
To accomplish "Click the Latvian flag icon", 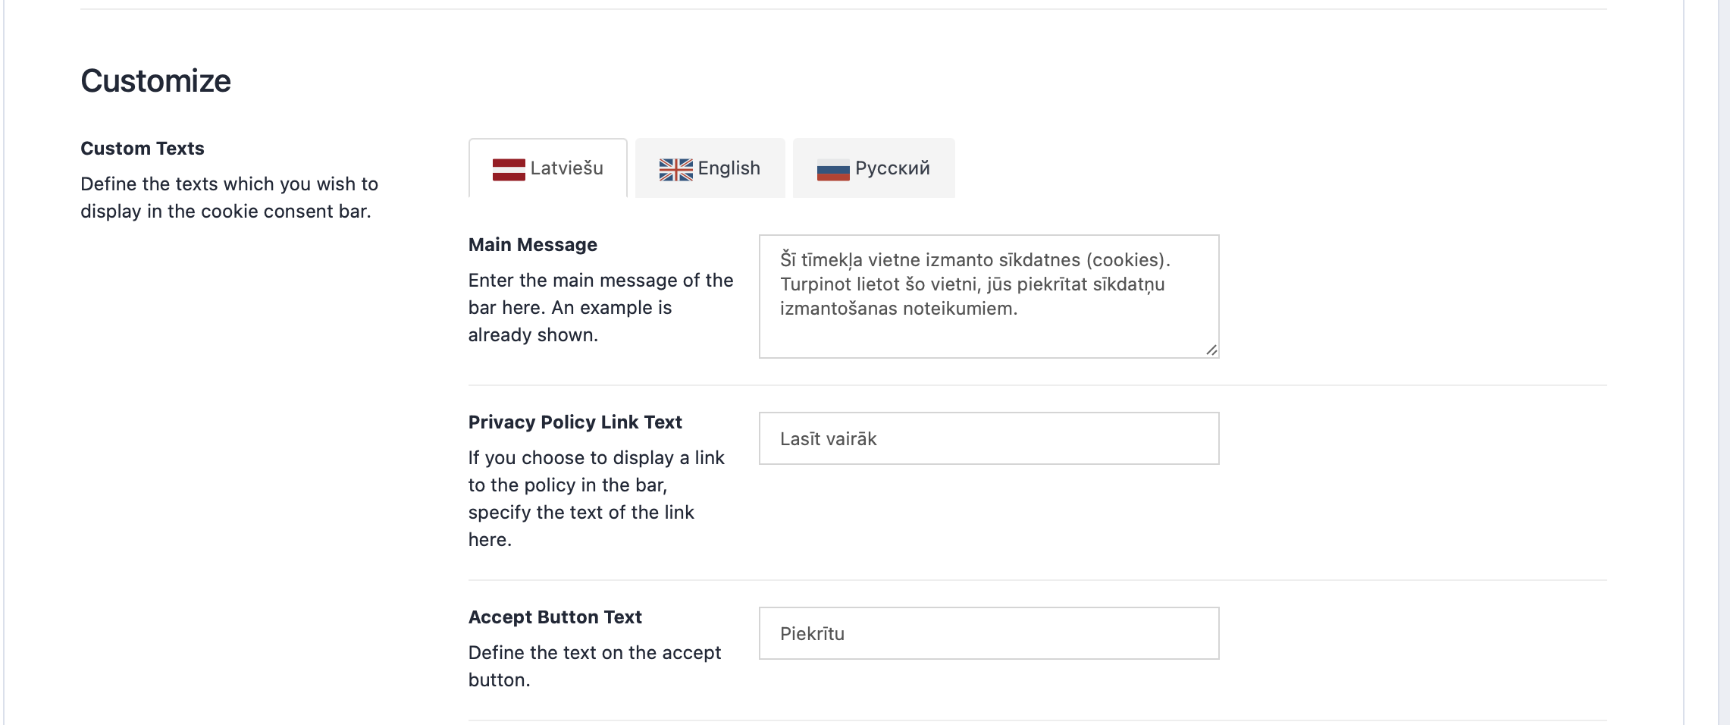I will point(509,169).
